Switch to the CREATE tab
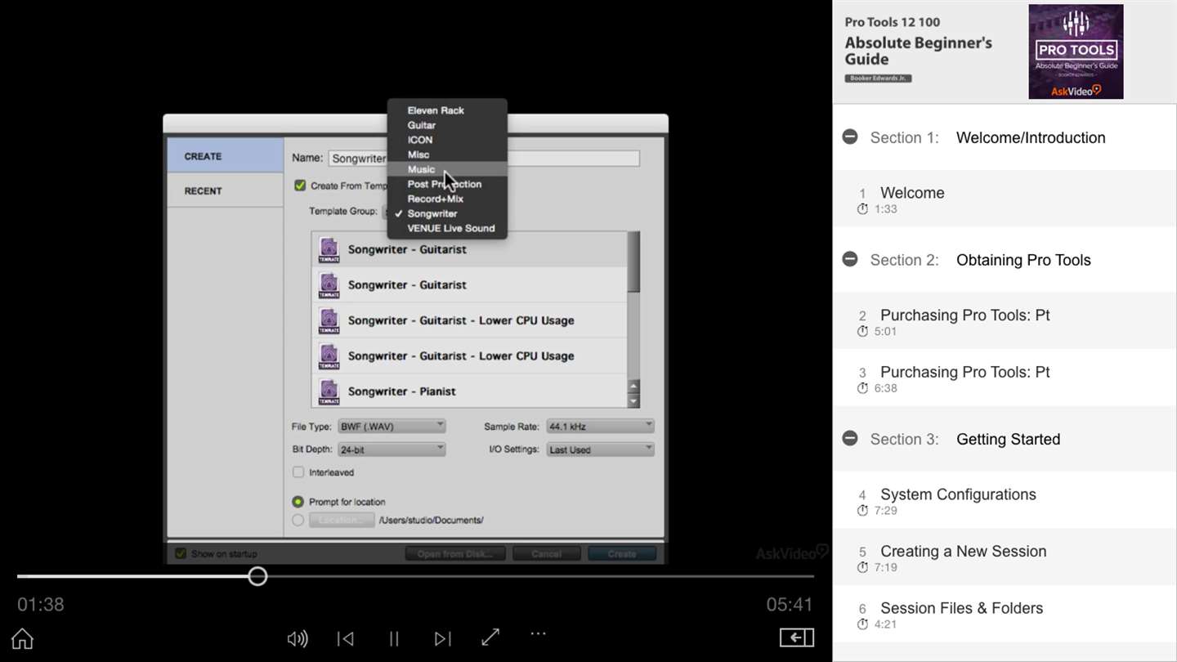The width and height of the screenshot is (1177, 662). pos(226,155)
